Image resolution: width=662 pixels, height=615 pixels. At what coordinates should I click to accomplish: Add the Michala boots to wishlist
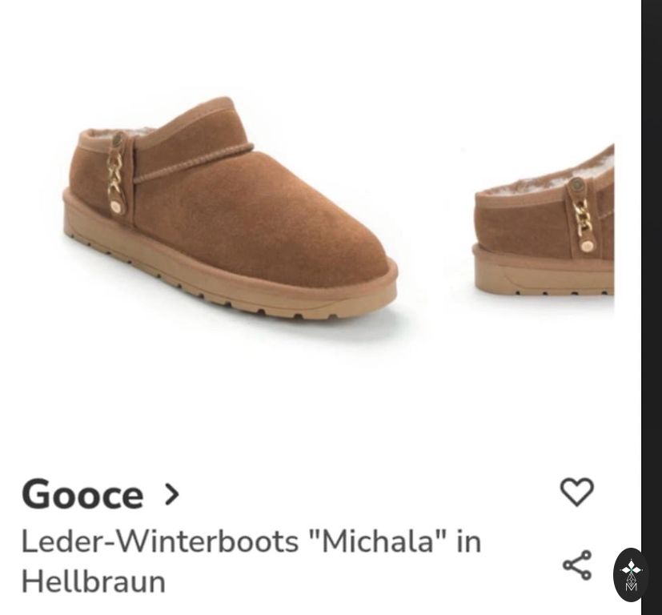[576, 492]
